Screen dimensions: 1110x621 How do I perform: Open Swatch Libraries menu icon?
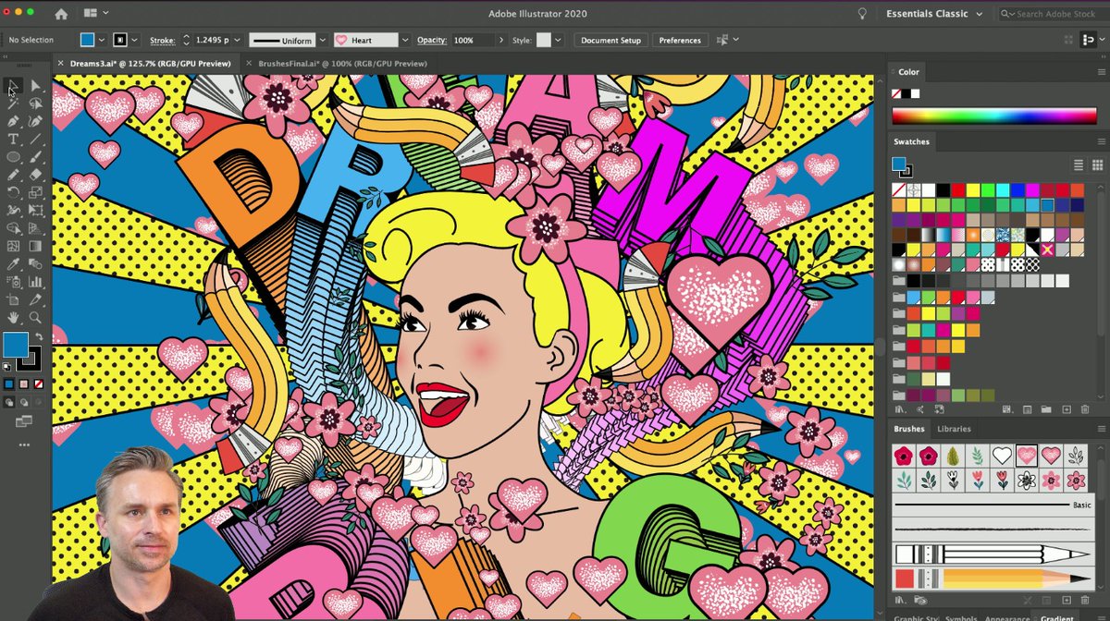(x=900, y=409)
